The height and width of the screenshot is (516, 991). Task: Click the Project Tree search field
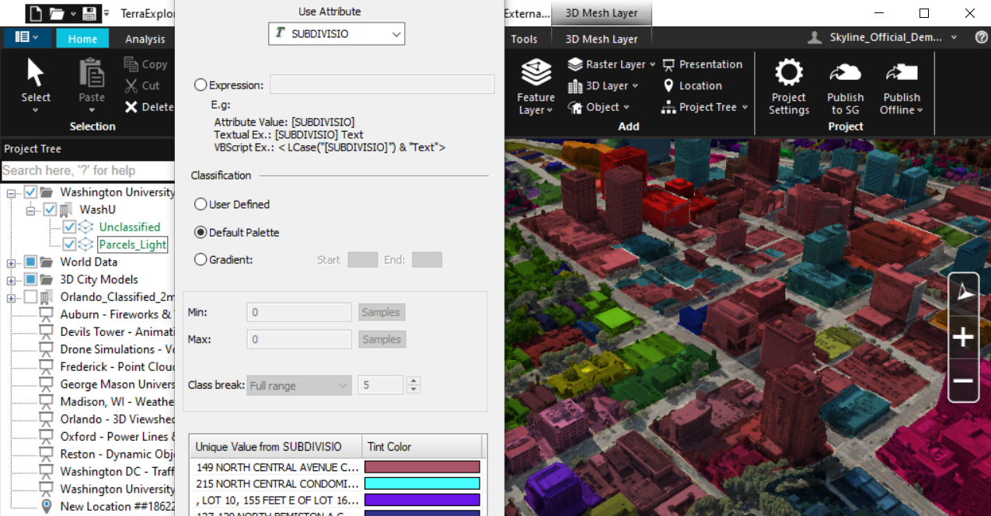point(87,171)
